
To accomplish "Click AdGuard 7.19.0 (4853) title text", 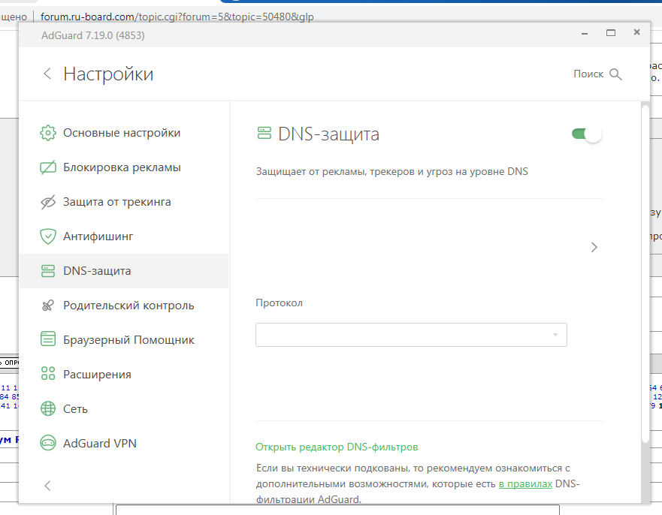I will coord(93,35).
